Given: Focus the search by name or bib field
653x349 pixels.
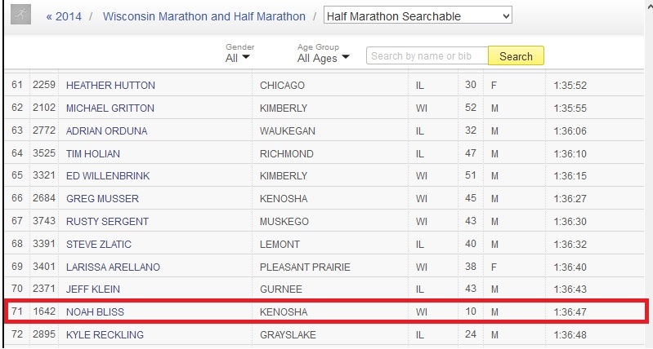Looking at the screenshot, I should 427,56.
